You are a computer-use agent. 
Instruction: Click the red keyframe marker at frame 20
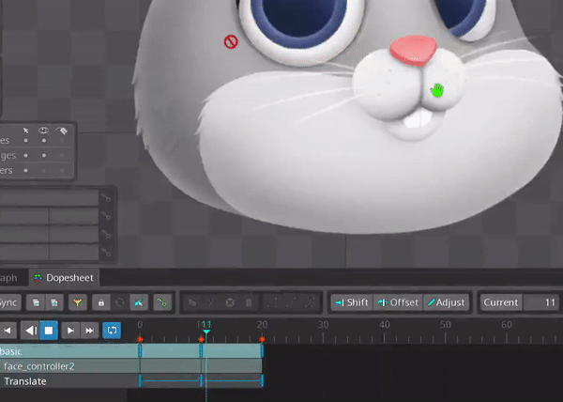point(262,339)
